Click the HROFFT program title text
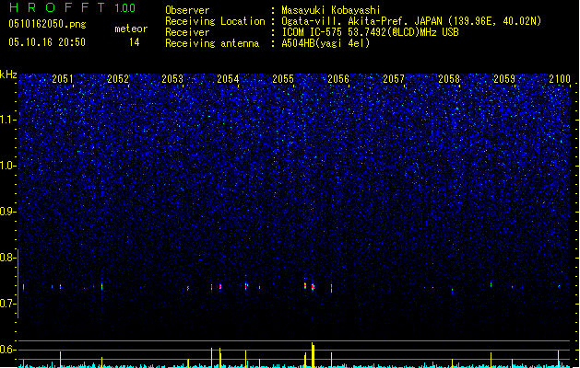 [57, 7]
